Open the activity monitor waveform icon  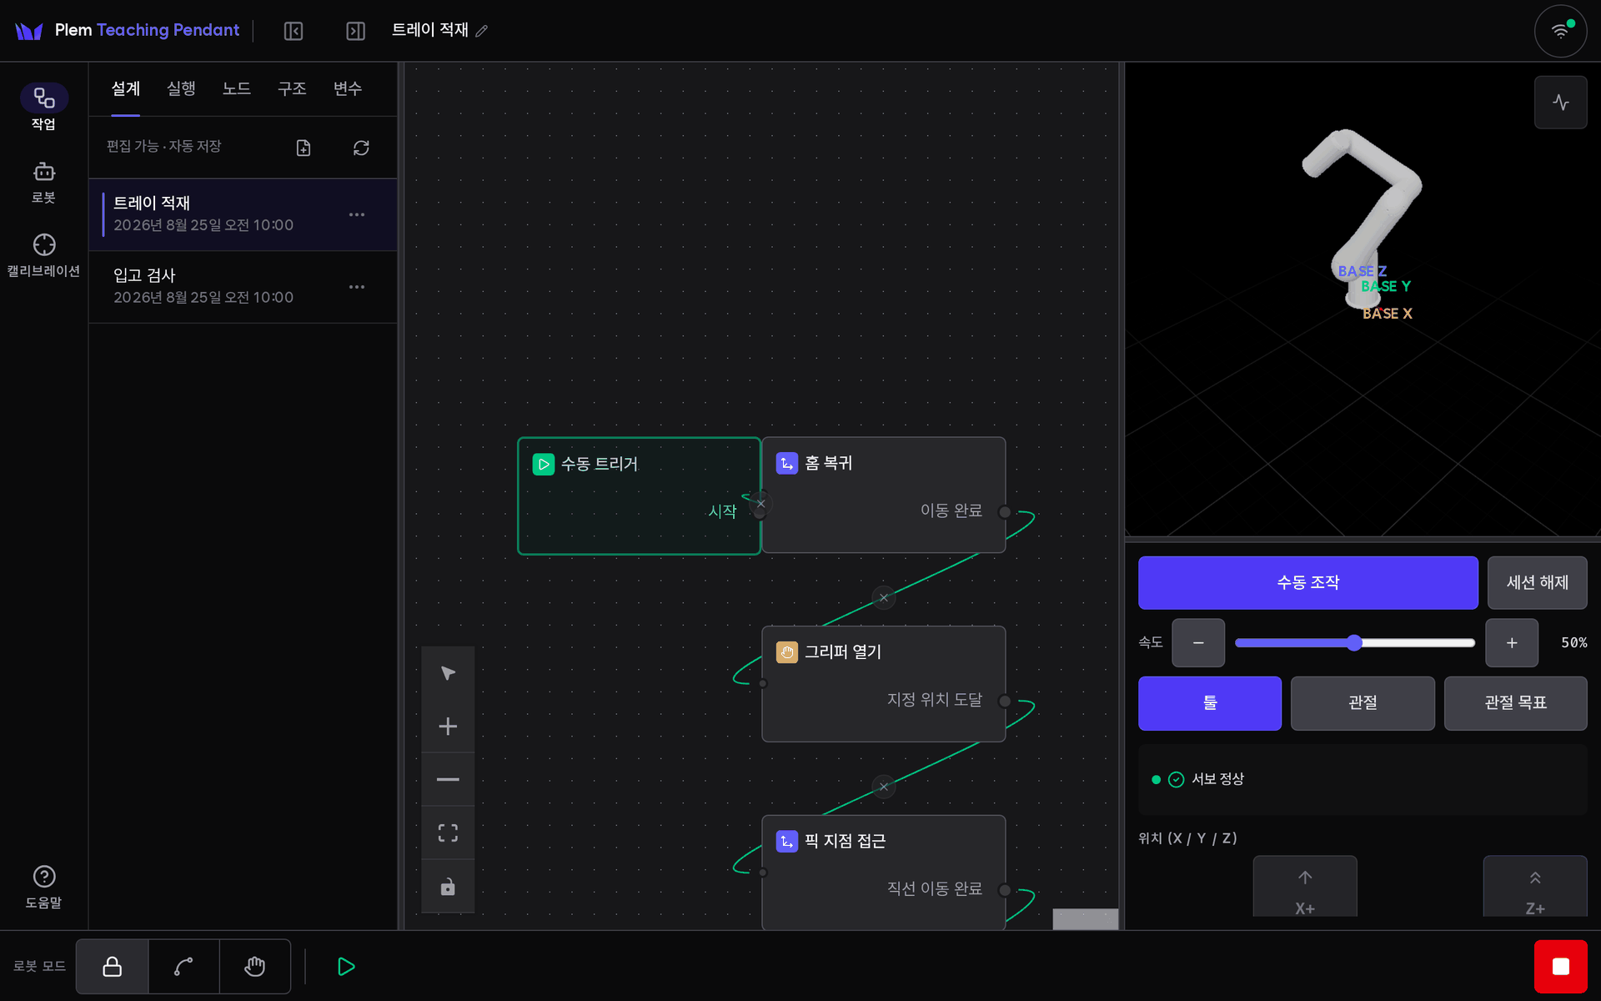(x=1560, y=102)
